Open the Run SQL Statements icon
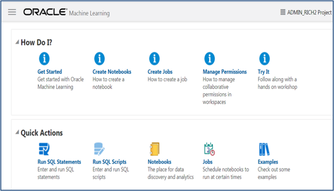334x191 pixels. pyautogui.click(x=44, y=149)
